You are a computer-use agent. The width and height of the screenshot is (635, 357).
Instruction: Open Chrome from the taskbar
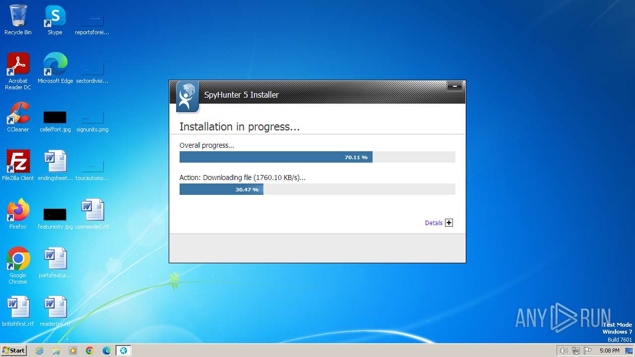click(90, 351)
